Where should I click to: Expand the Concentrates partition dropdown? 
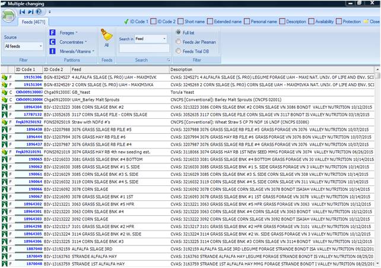pyautogui.click(x=86, y=42)
